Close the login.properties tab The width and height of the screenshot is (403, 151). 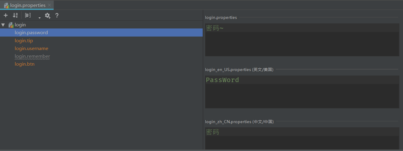point(49,5)
